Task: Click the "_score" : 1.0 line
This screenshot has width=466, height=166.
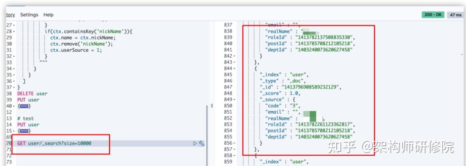Action: tap(280, 93)
